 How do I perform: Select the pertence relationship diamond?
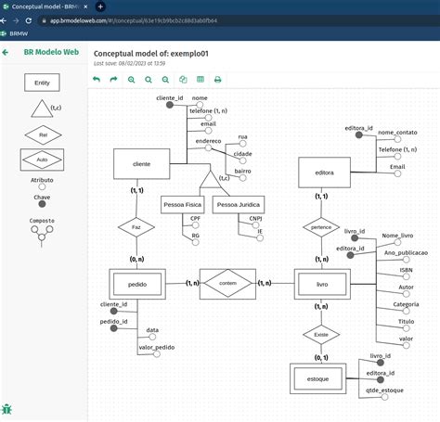click(x=321, y=227)
